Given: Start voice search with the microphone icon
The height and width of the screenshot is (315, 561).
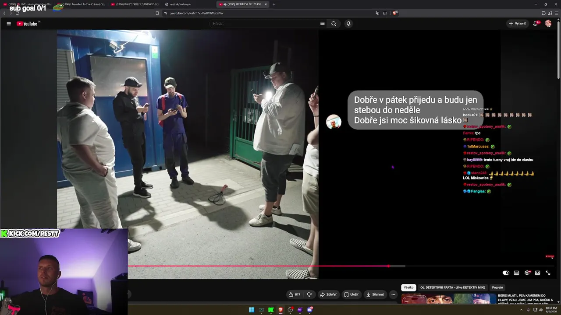Looking at the screenshot, I should pos(348,24).
